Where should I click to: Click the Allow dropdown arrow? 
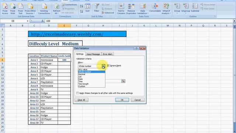pyautogui.click(x=103, y=66)
